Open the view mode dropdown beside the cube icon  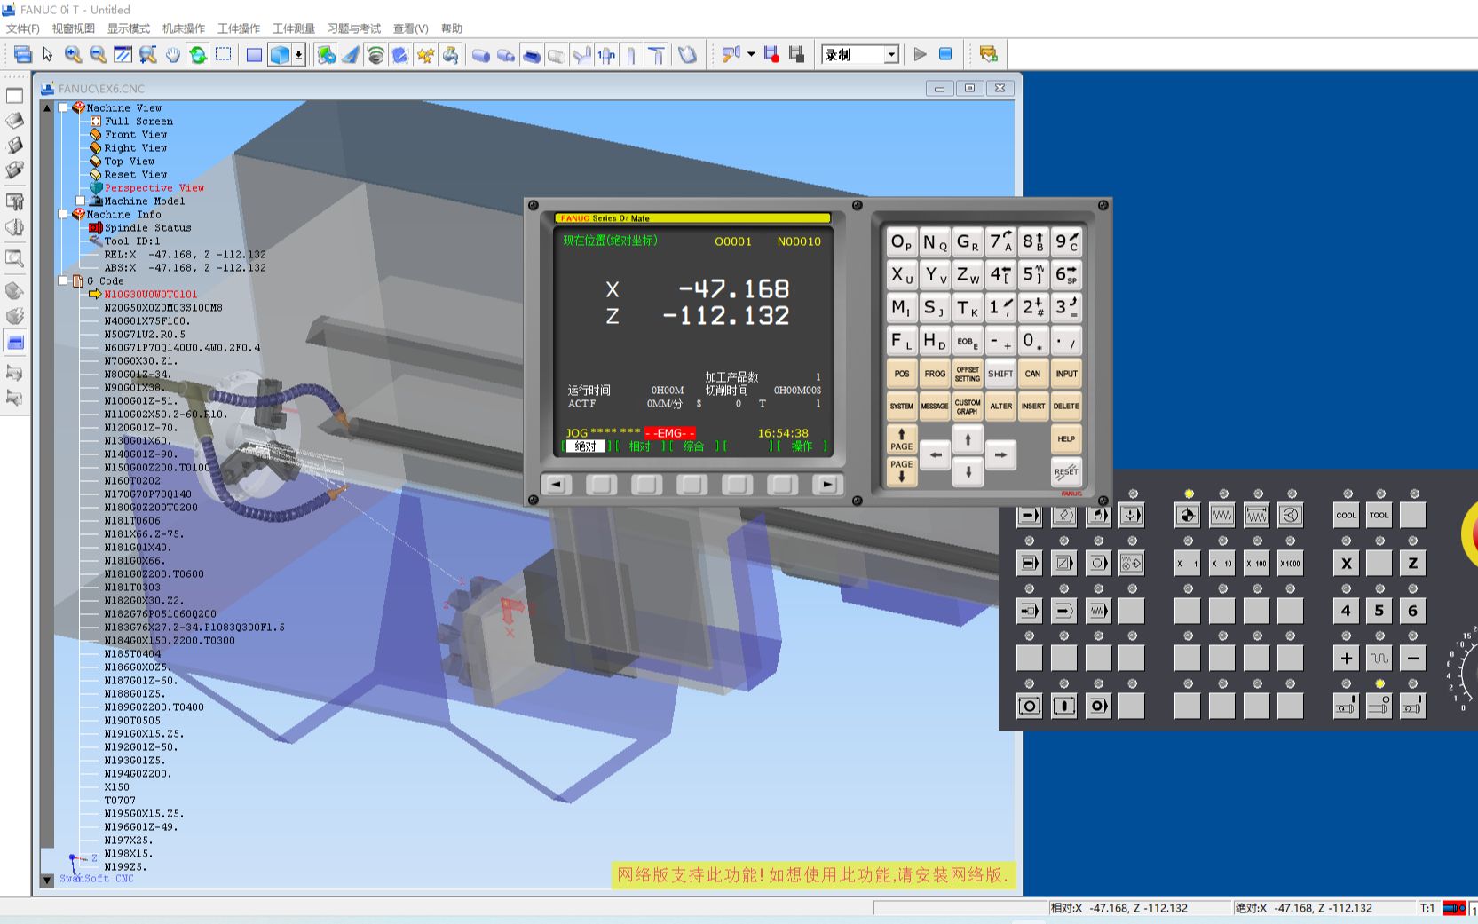pyautogui.click(x=300, y=54)
